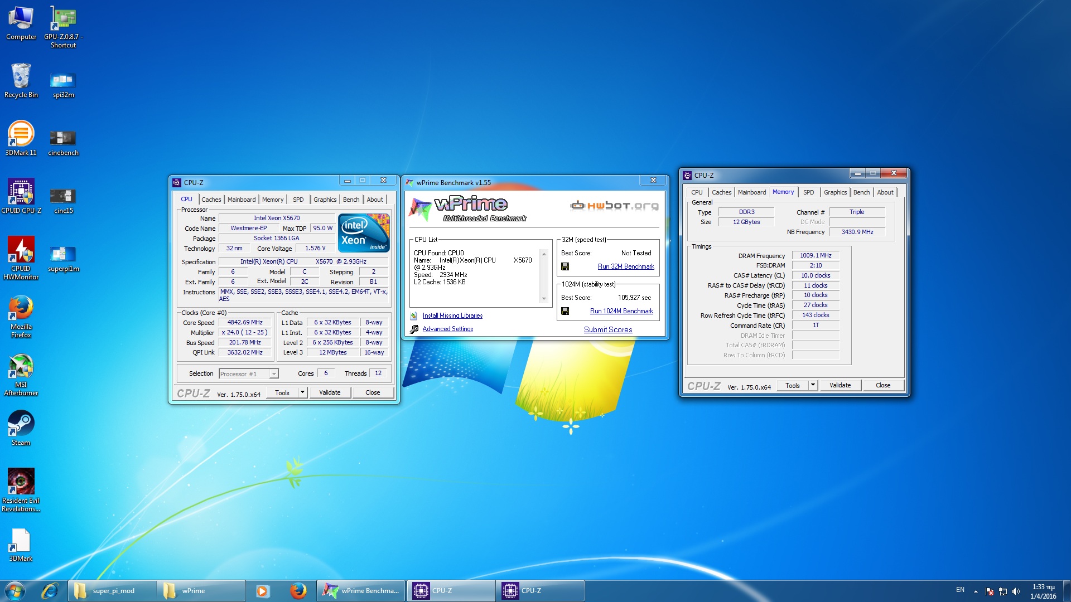Switch to Memory tab in left CPU-Z
This screenshot has width=1071, height=602.
pos(273,200)
